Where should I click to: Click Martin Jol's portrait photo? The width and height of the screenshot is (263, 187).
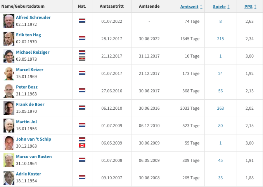pos(9,126)
